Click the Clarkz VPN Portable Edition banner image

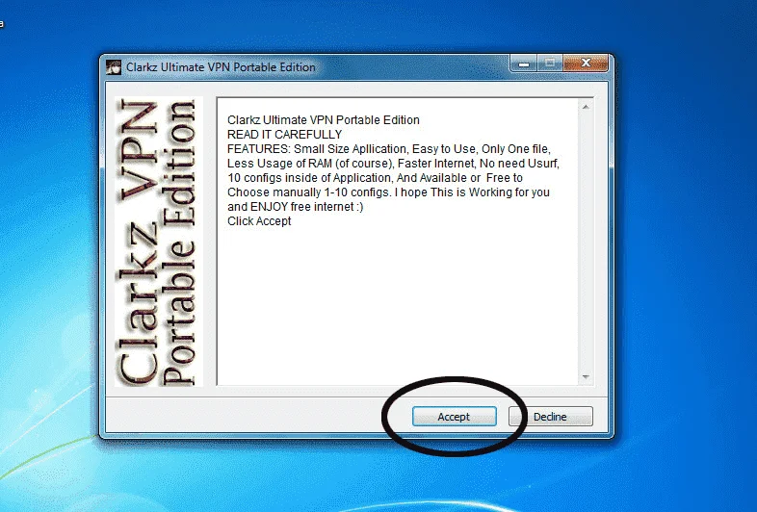(x=158, y=242)
